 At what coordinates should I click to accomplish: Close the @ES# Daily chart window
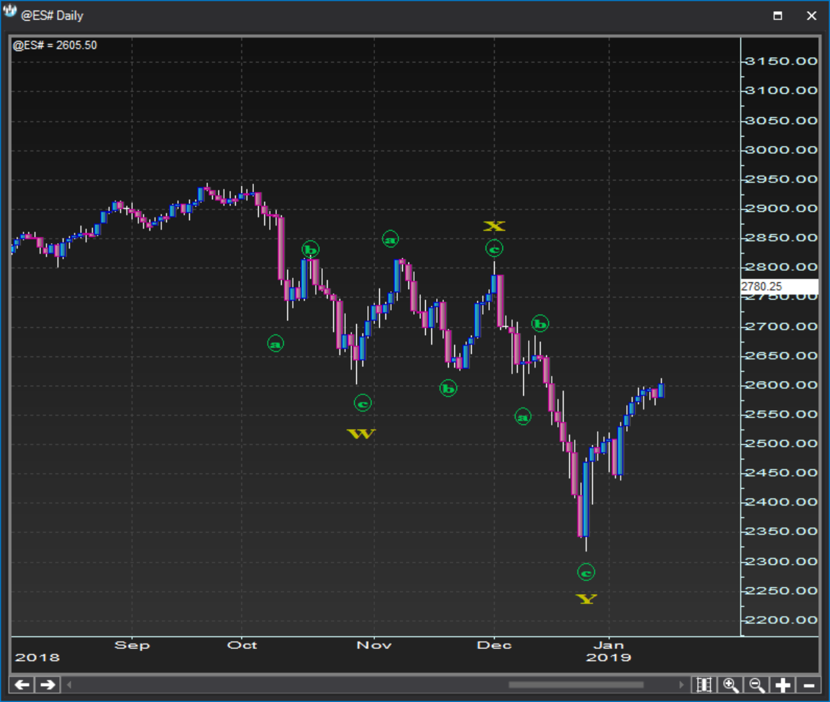[x=811, y=15]
